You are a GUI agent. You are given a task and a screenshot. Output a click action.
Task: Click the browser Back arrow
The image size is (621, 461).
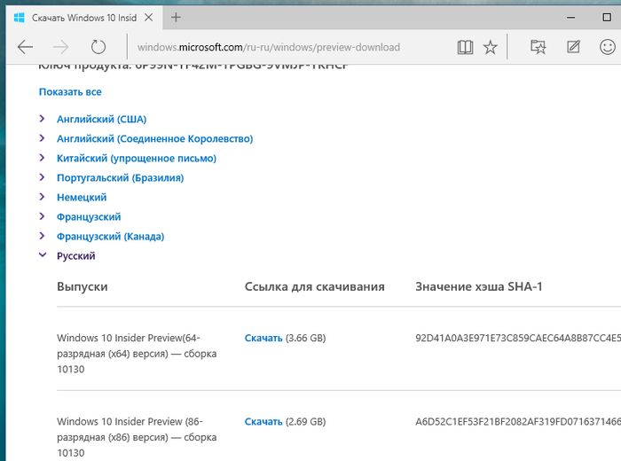(x=25, y=47)
